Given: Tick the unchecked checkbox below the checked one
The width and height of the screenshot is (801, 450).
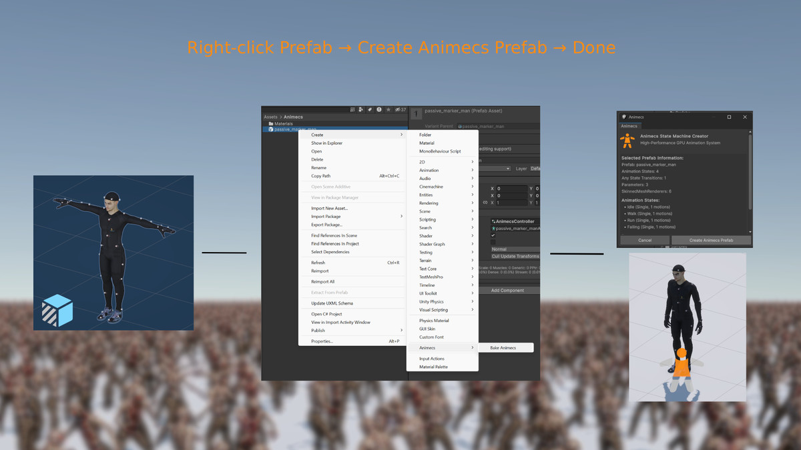Looking at the screenshot, I should coord(493,242).
